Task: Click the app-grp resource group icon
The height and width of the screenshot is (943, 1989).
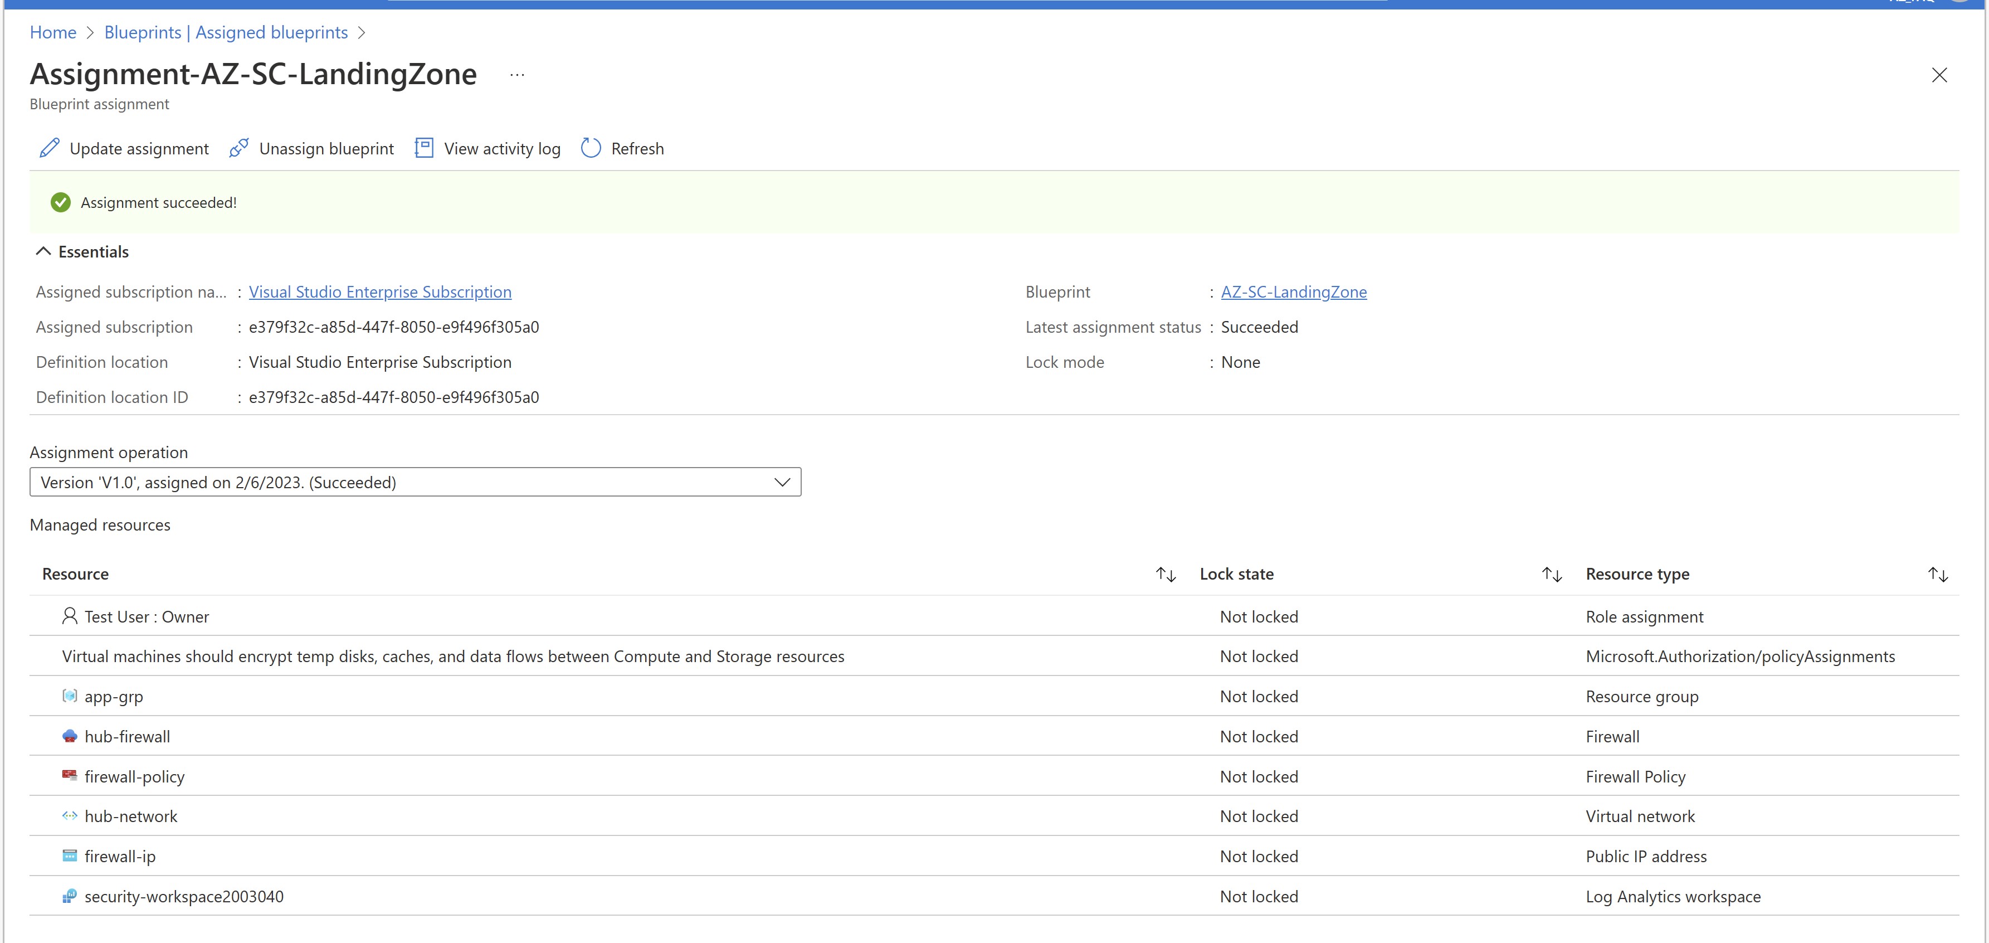Action: coord(70,695)
